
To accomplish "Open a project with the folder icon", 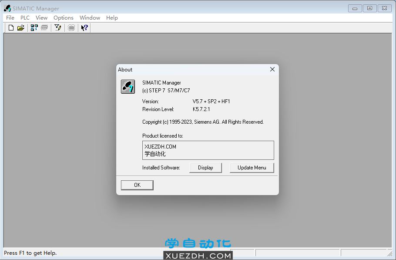I will point(21,27).
